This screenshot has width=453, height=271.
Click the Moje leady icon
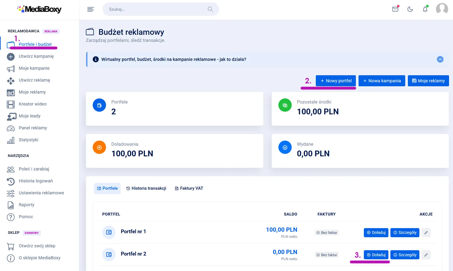(11, 117)
